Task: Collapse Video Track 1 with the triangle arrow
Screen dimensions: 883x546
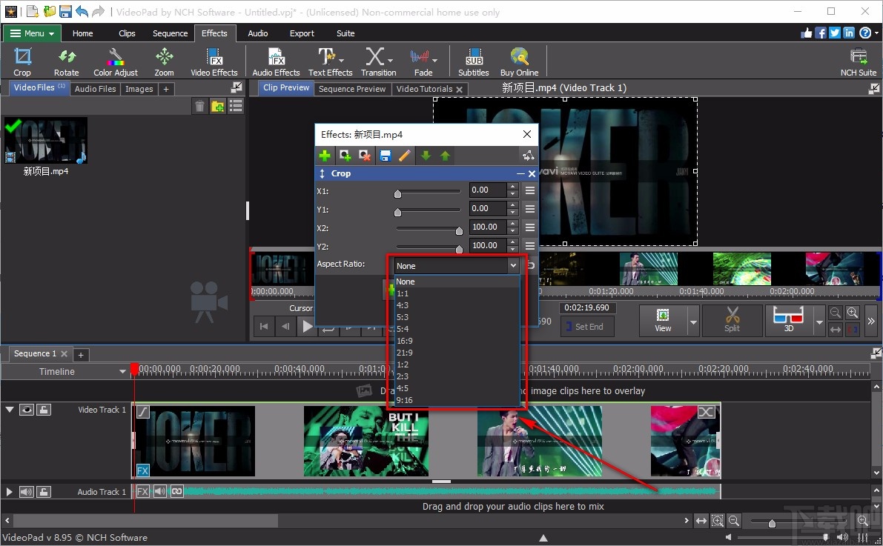Action: pos(10,409)
